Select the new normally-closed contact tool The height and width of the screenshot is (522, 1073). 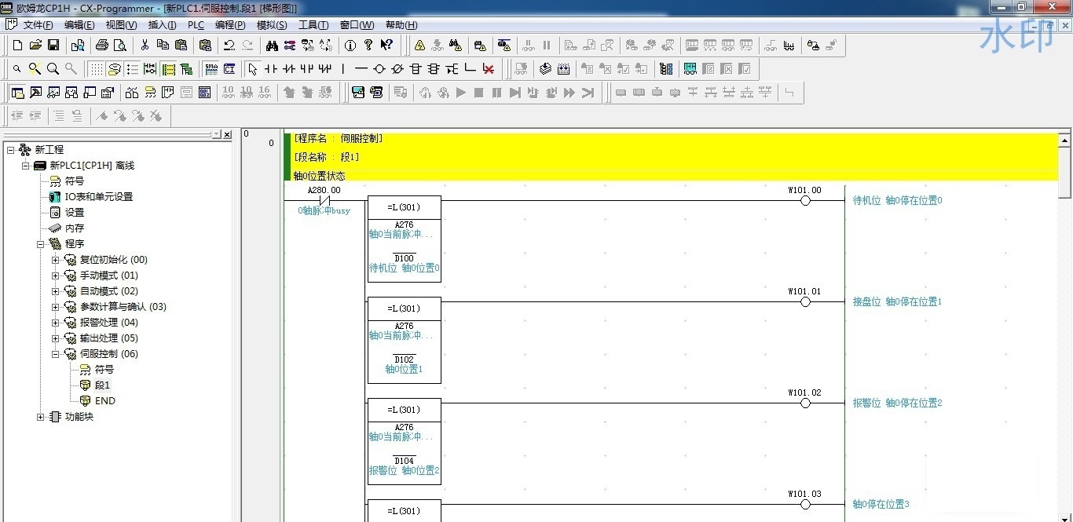coord(289,69)
